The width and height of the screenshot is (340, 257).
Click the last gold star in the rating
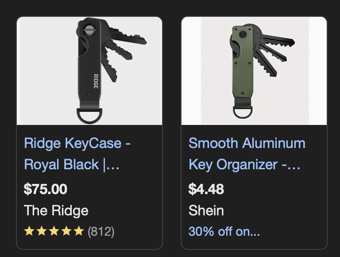[x=78, y=231]
